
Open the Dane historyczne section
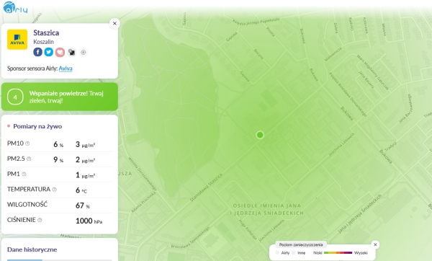pyautogui.click(x=32, y=249)
